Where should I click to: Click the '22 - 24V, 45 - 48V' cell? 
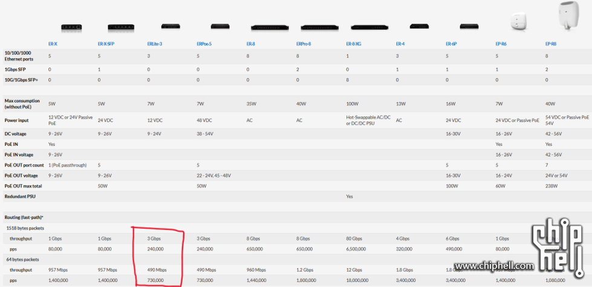coord(213,176)
